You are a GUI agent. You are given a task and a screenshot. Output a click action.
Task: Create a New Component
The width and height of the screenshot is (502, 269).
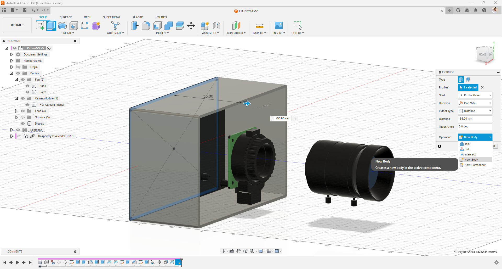(205, 26)
